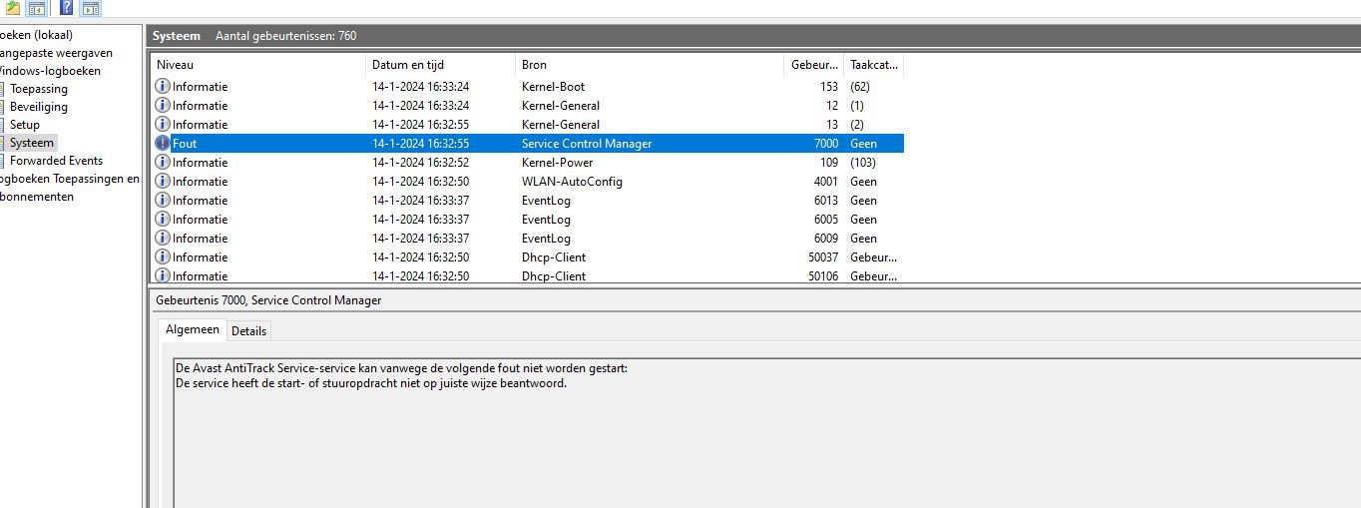This screenshot has width=1361, height=508.
Task: Click the Kernel-Boot source cell
Action: [553, 87]
